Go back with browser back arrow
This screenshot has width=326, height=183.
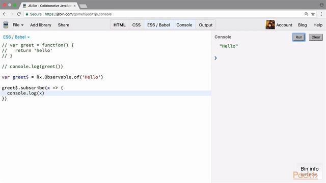pos(5,14)
